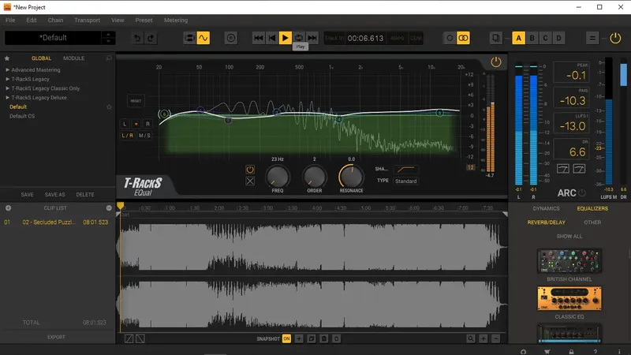Open the Transport menu
Screen dimensions: 631x355
87,21
